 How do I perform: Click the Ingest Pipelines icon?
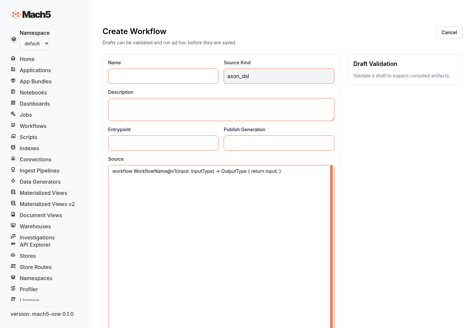[x=13, y=170]
